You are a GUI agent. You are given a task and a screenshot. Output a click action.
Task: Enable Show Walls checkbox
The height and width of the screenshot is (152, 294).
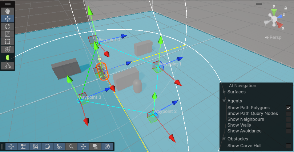pyautogui.click(x=289, y=125)
